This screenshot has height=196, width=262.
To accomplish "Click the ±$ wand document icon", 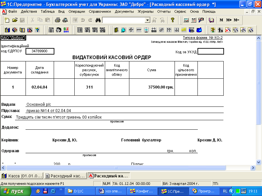I will (243, 30).
